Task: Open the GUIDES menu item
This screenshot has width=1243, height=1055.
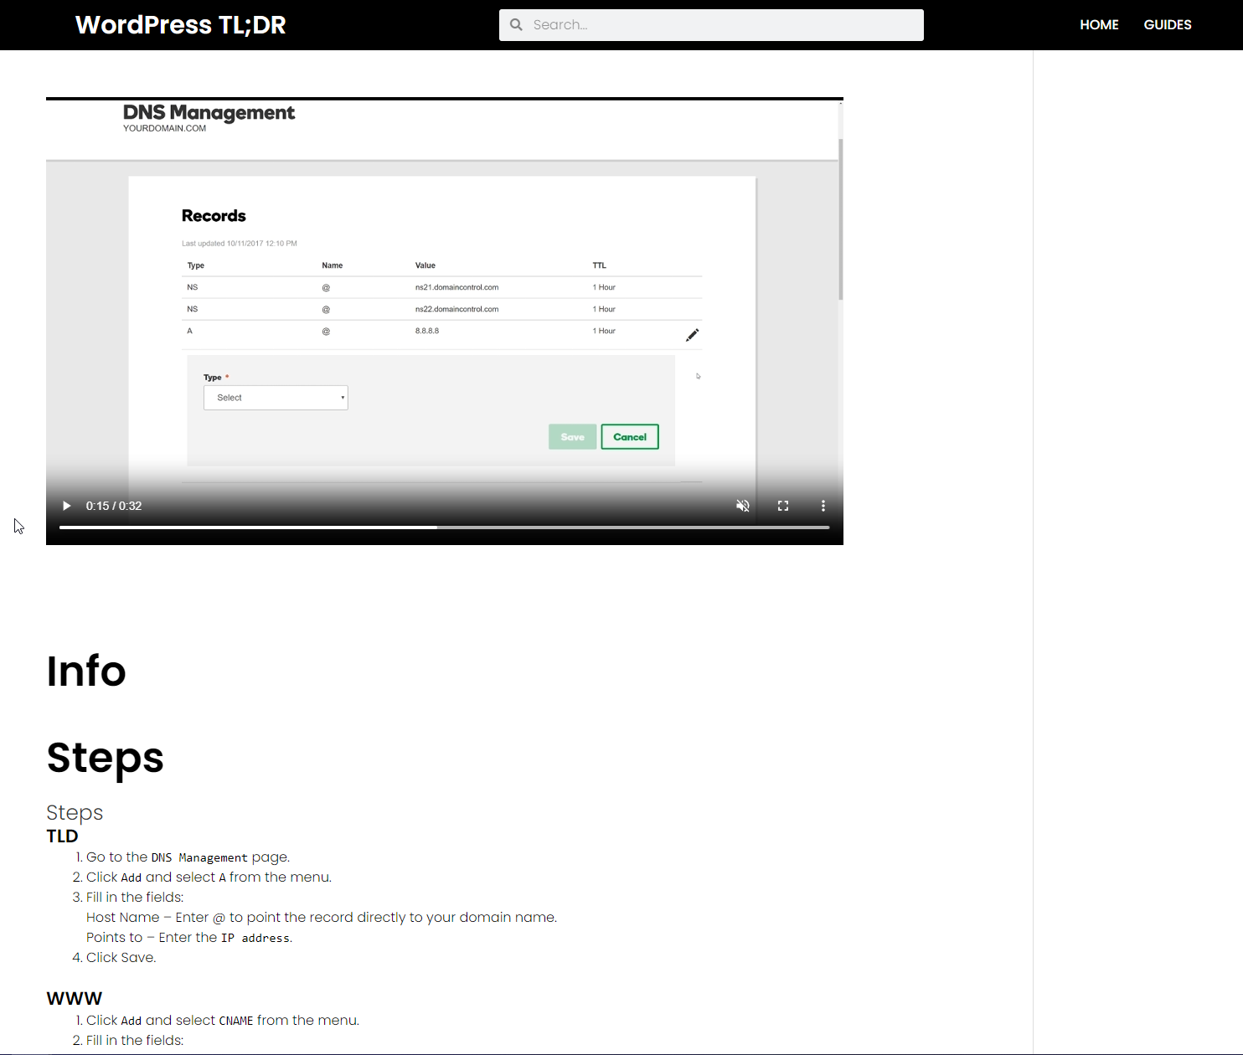Action: (x=1168, y=25)
